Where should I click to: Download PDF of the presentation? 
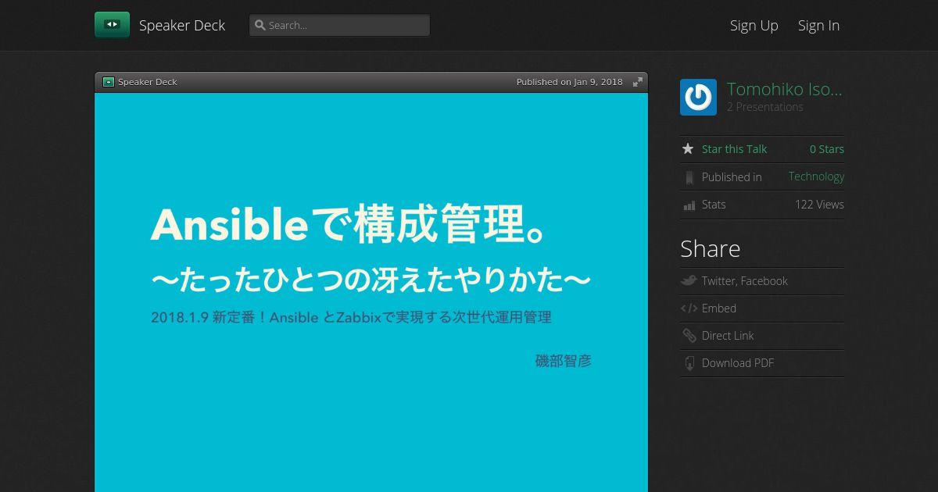pos(738,363)
